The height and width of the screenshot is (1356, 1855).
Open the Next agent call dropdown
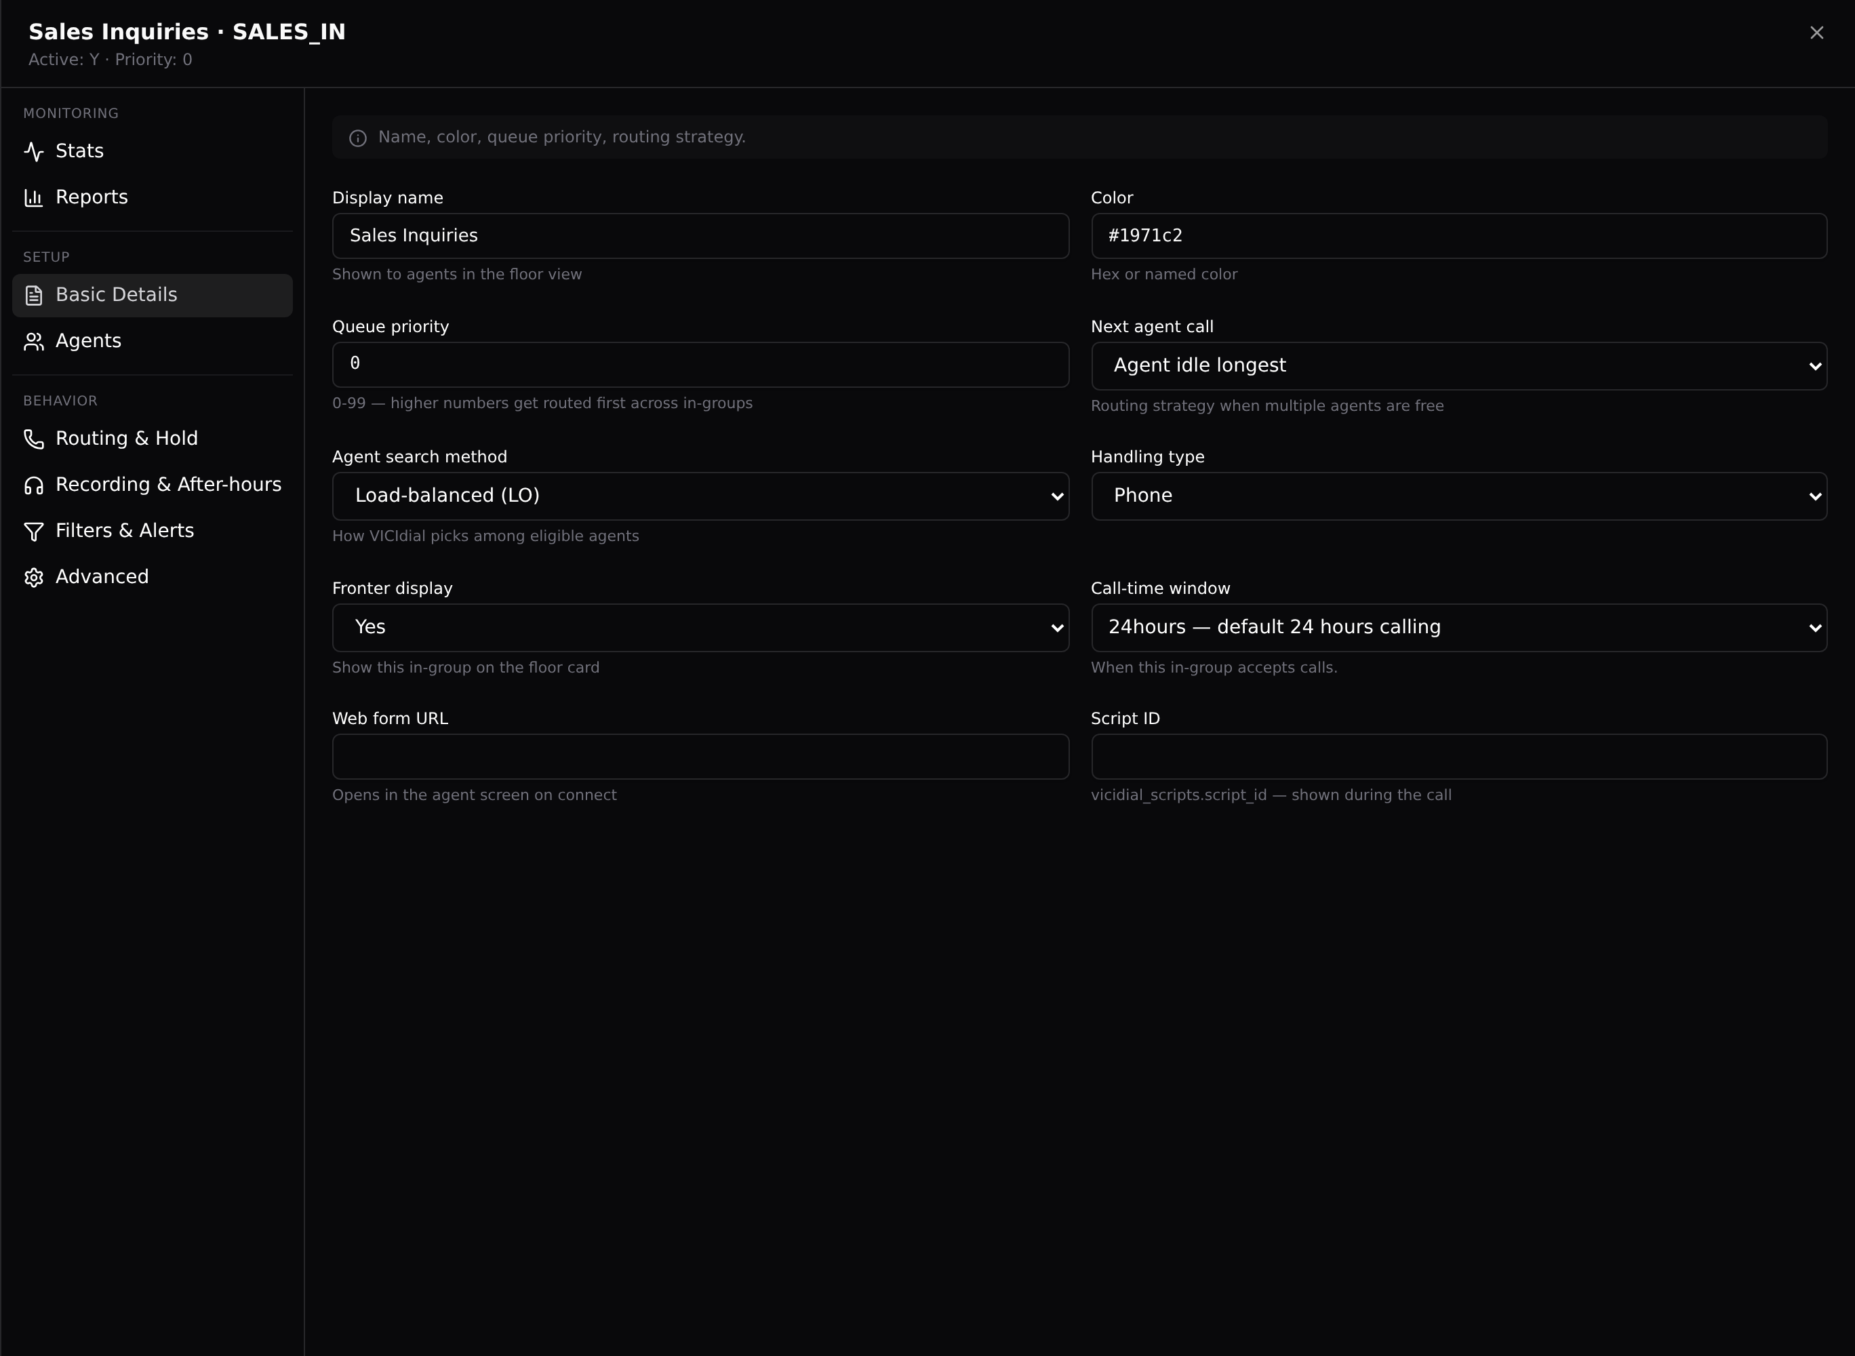1458,366
